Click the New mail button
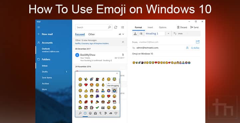The height and width of the screenshot is (123, 240). coord(45,34)
